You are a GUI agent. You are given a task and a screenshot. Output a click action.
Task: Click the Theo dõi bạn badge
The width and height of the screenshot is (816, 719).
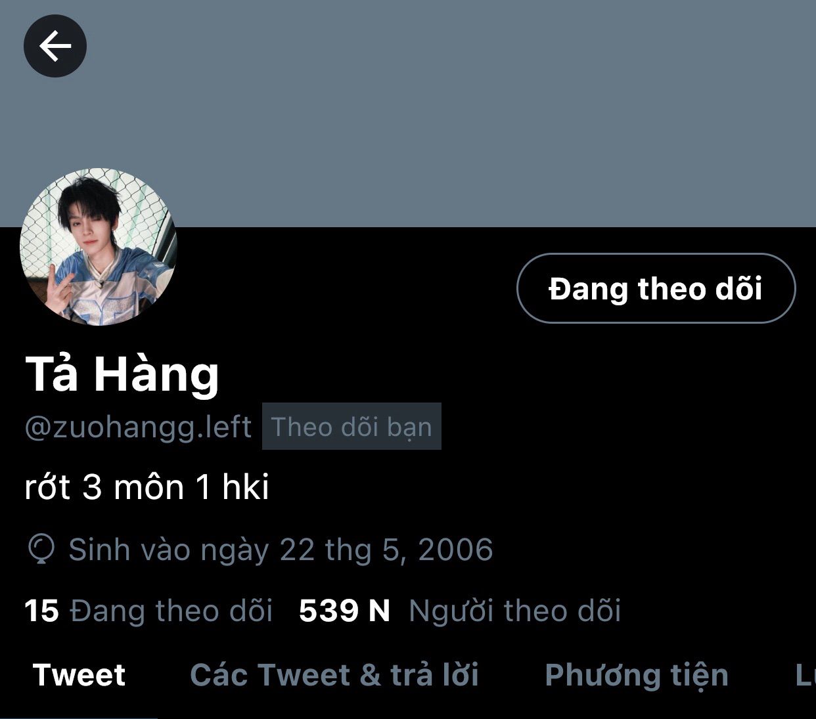click(351, 426)
